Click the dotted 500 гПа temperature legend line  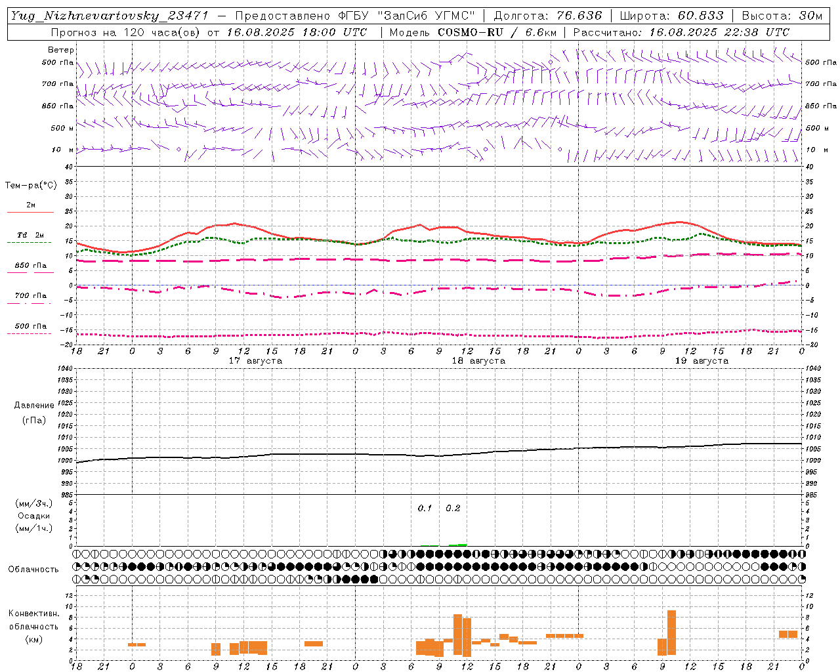click(29, 333)
